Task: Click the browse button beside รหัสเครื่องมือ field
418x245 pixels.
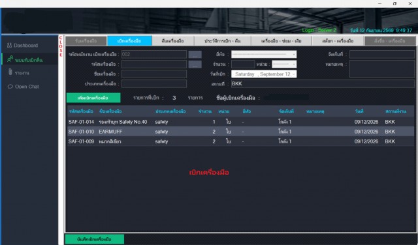Action: 195,64
